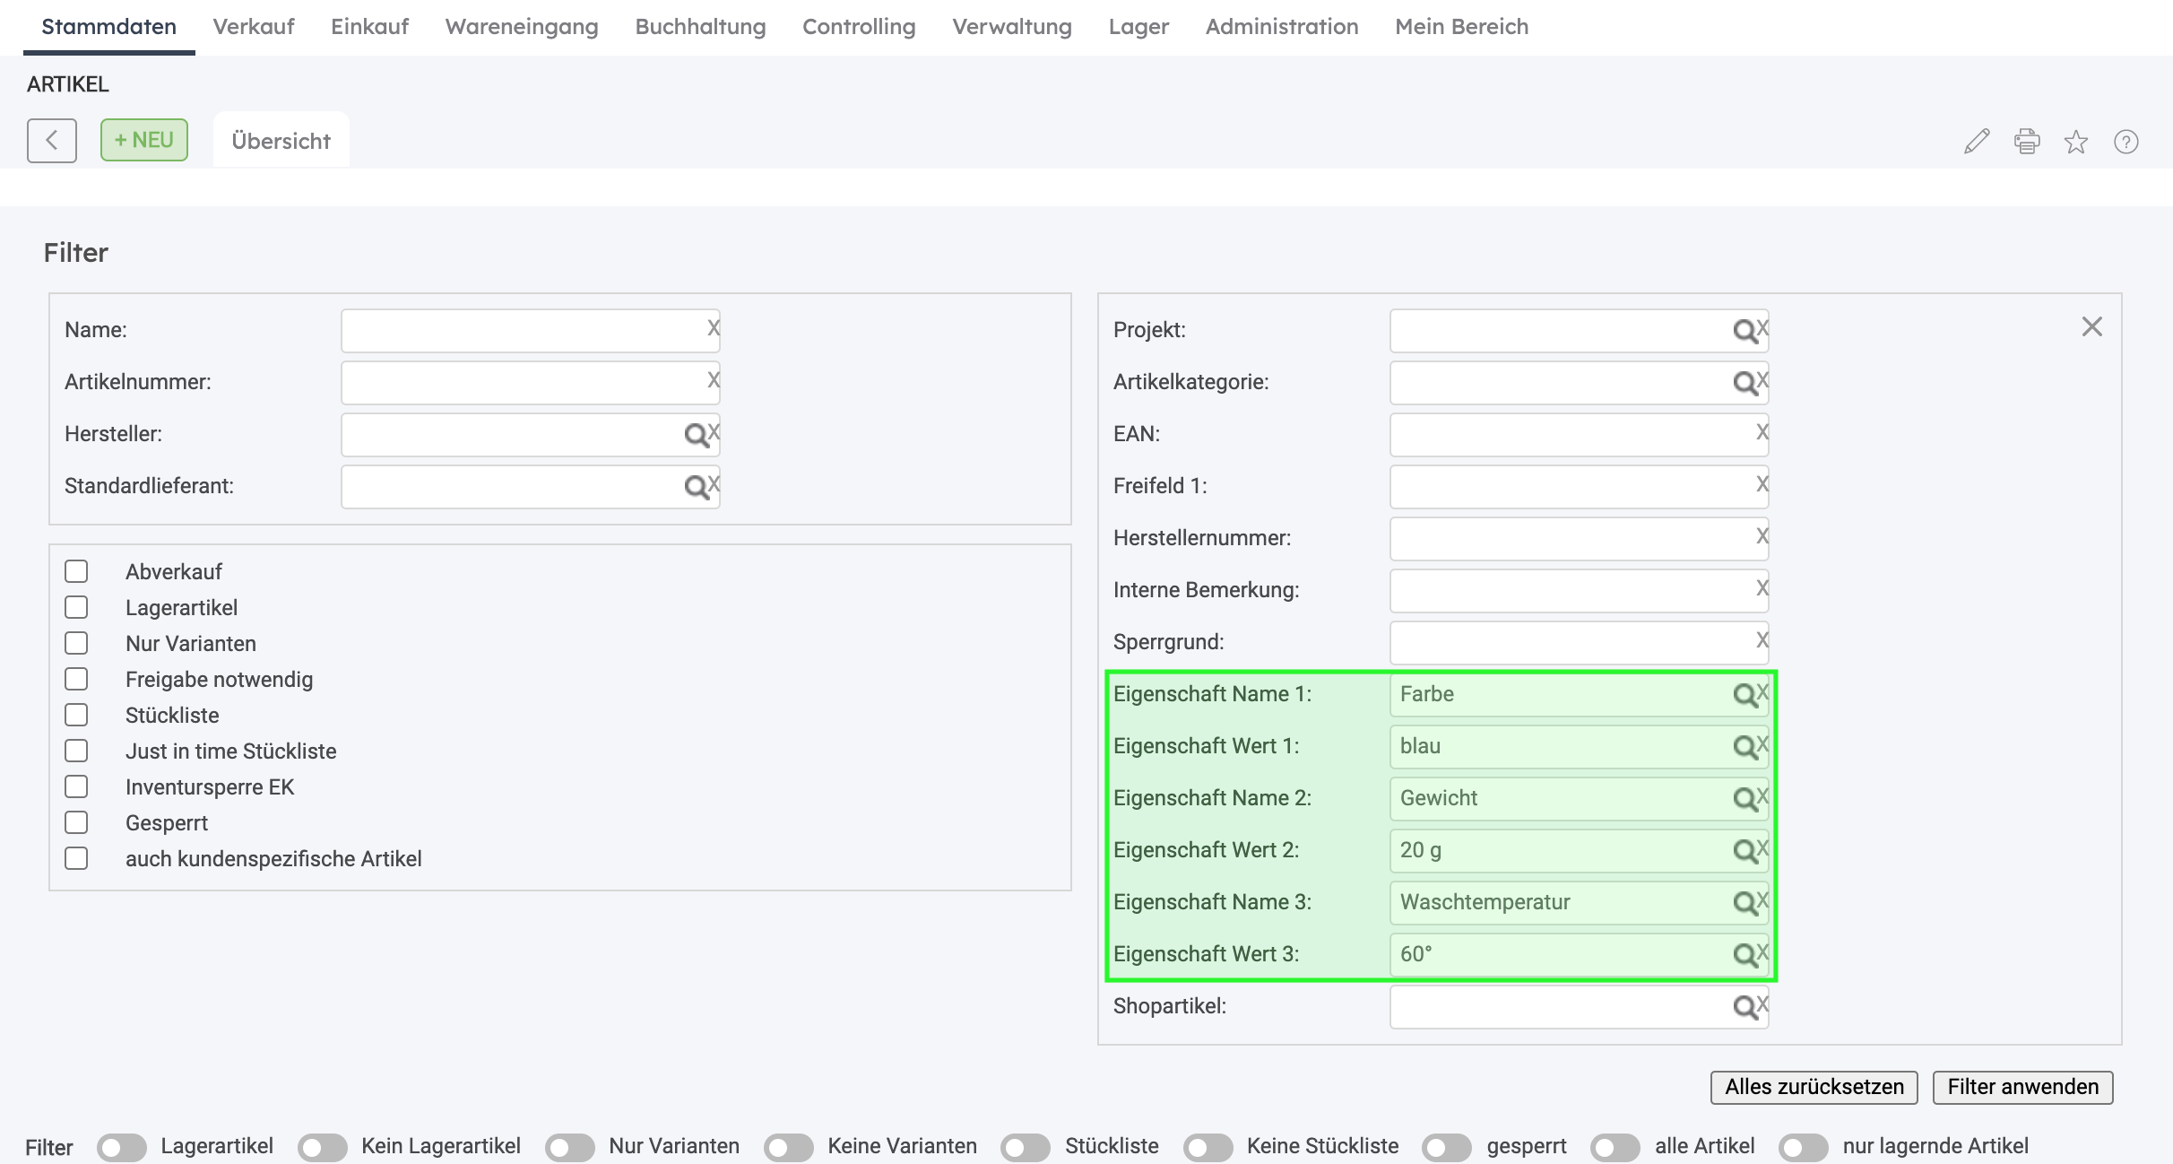Open Artikelkategorie lookup magnifier icon
Screen dimensions: 2173x1164
click(x=1744, y=383)
